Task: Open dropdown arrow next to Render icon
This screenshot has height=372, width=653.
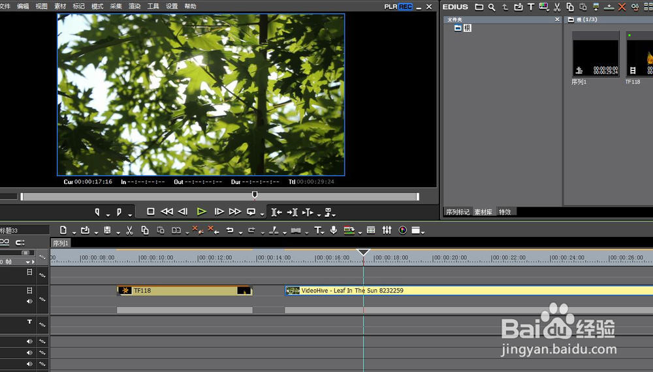Action: tap(360, 232)
